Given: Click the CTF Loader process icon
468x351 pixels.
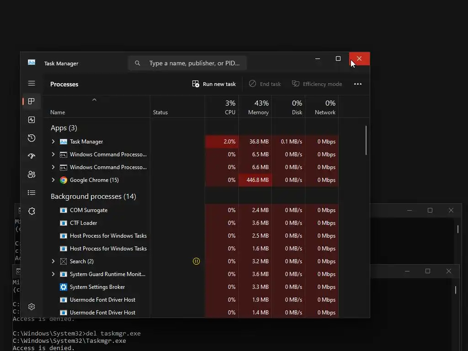Looking at the screenshot, I should (63, 223).
